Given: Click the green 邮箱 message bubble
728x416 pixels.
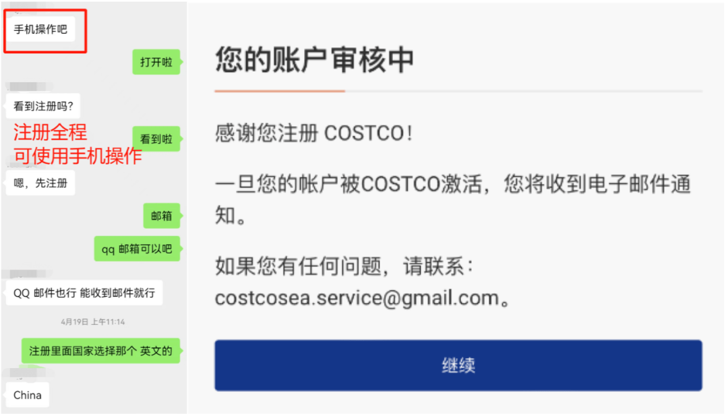Looking at the screenshot, I should [162, 216].
